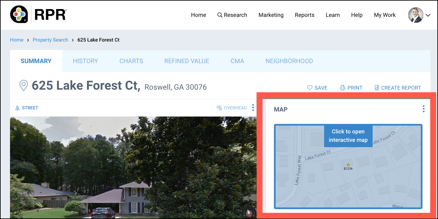Open the three-dot menu next to Overhead

(253, 108)
